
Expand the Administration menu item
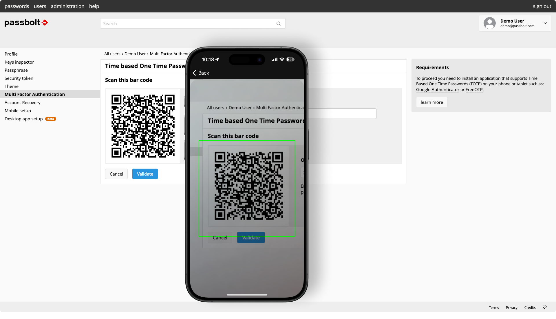click(67, 6)
